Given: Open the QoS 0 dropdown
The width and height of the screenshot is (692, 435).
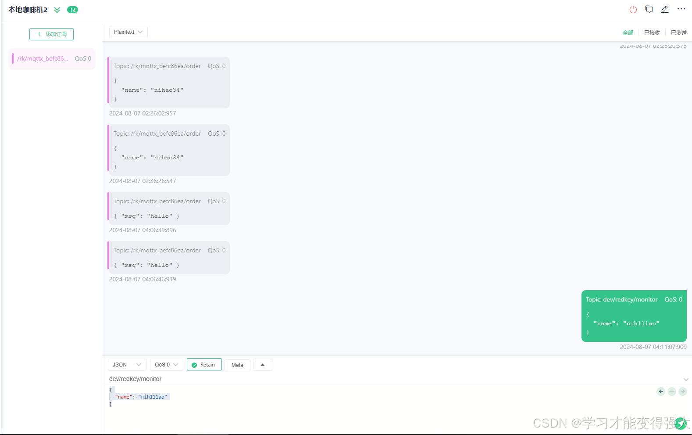Looking at the screenshot, I should [x=166, y=365].
